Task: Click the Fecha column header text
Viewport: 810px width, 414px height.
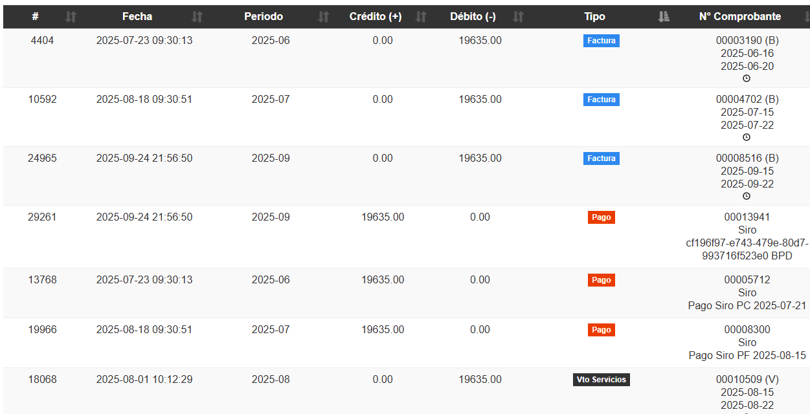Action: tap(137, 17)
